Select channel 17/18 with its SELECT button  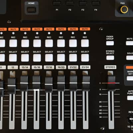[49, 58]
